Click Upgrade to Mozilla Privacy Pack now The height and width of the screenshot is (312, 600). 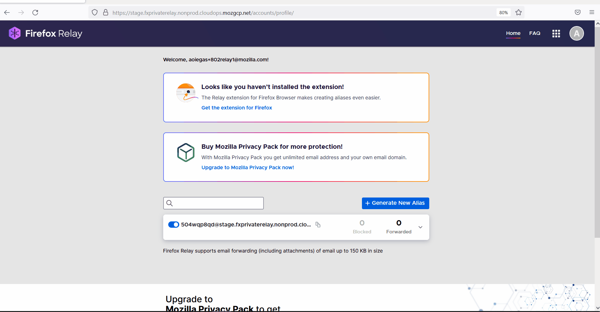click(x=247, y=167)
